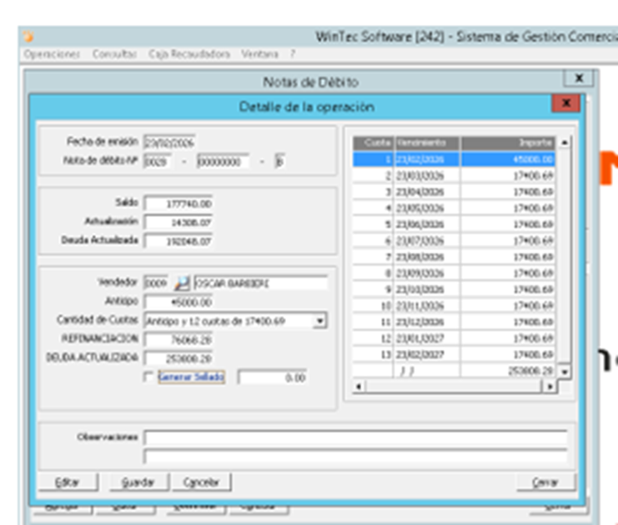The height and width of the screenshot is (525, 618).
Task: Click the table scroll up arrow
Action: [565, 142]
